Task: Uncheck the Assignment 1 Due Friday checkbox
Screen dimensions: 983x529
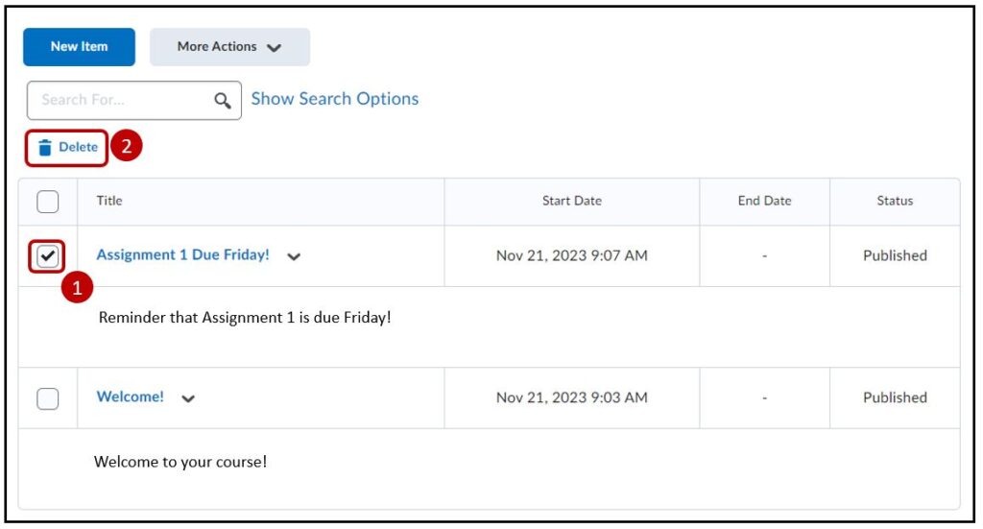Action: pyautogui.click(x=48, y=256)
